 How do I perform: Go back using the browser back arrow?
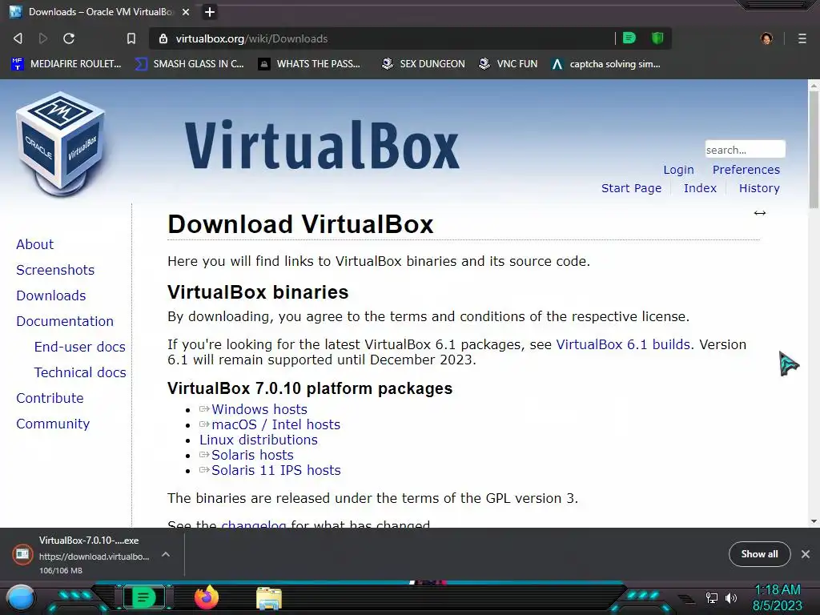click(x=18, y=38)
